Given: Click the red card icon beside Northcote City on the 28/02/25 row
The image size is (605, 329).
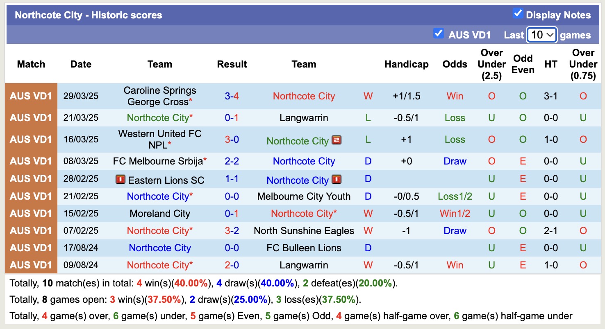Looking at the screenshot, I should coord(337,180).
